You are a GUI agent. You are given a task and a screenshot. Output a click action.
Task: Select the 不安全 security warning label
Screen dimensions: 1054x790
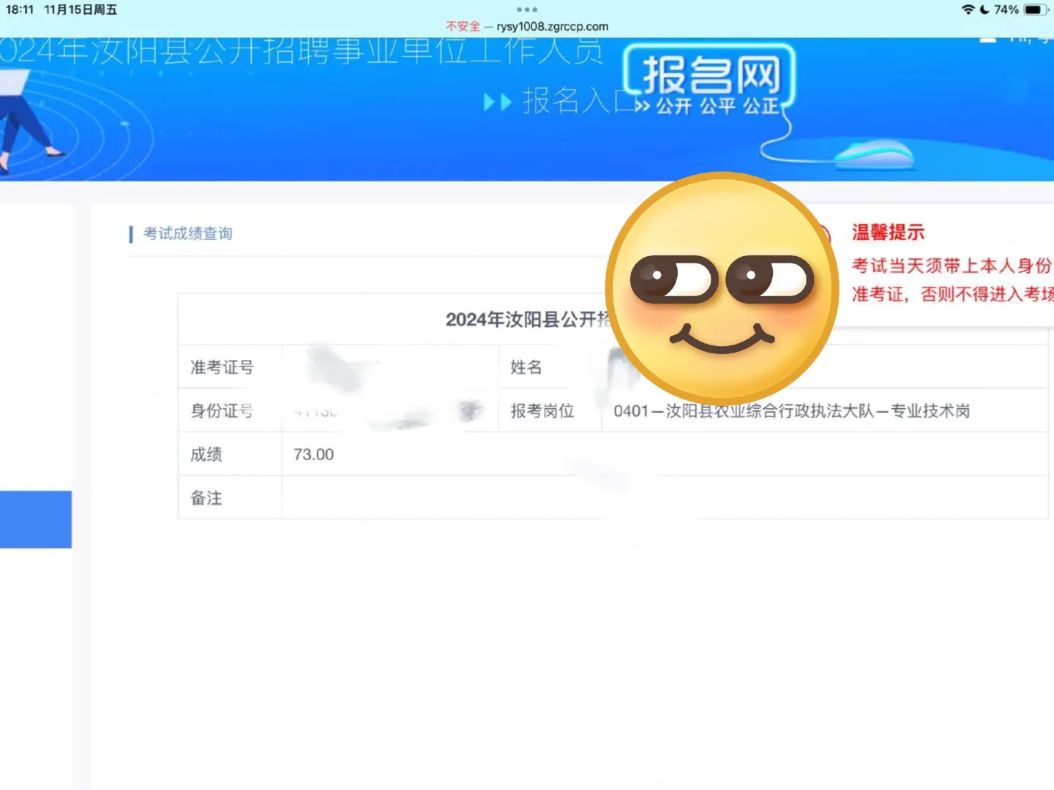pyautogui.click(x=462, y=26)
